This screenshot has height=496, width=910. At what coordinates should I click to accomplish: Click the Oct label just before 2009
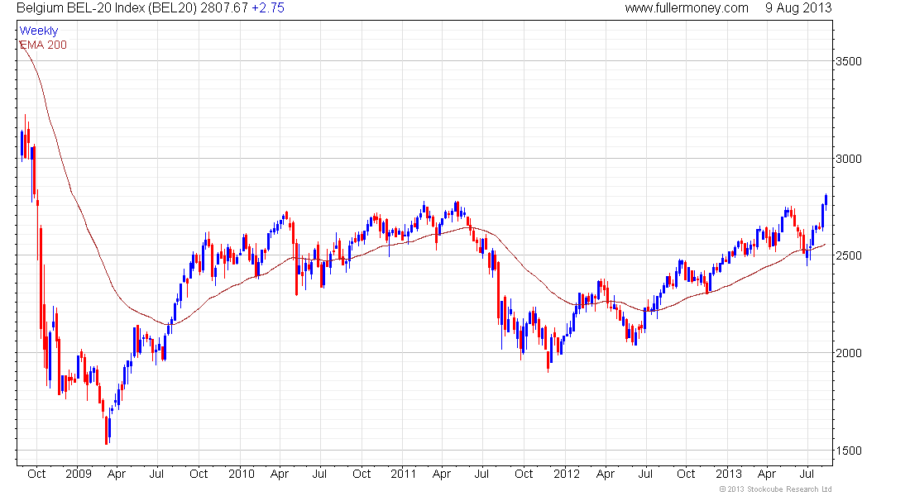pyautogui.click(x=36, y=474)
